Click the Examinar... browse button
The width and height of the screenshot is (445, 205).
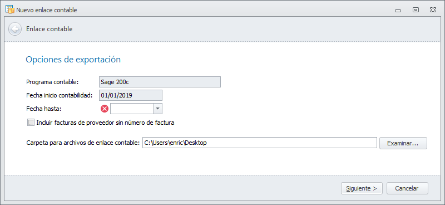[x=403, y=143]
